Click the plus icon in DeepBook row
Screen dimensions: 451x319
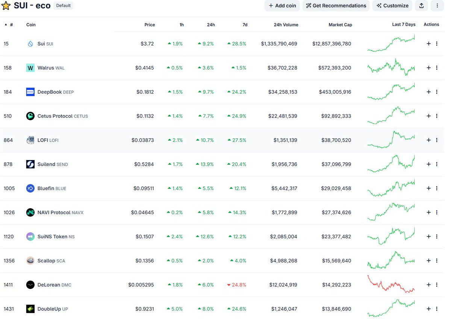tap(428, 92)
